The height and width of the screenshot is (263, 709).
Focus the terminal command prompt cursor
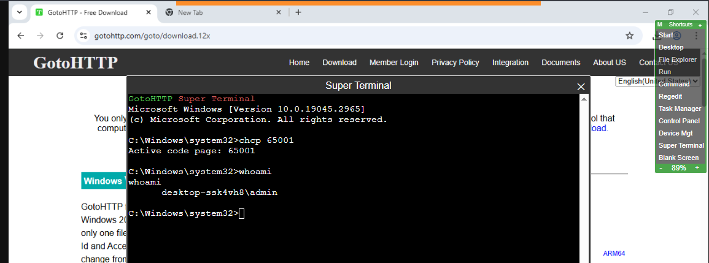pyautogui.click(x=241, y=213)
